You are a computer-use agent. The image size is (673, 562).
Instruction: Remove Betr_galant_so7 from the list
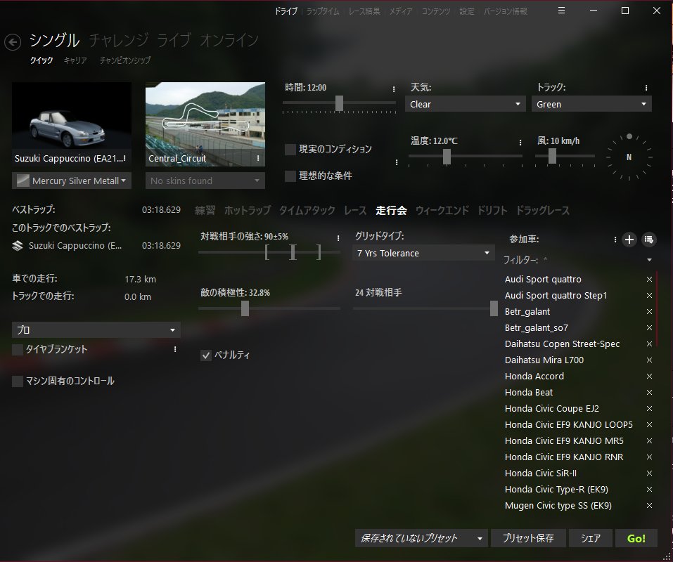(x=649, y=328)
